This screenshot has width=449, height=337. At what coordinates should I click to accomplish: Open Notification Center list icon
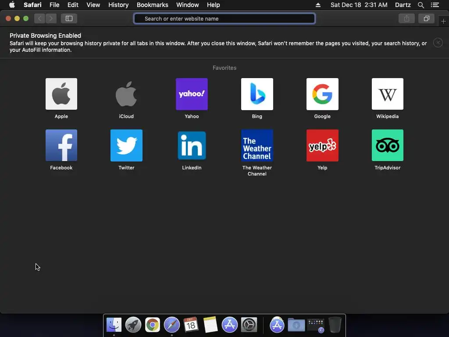pyautogui.click(x=435, y=5)
